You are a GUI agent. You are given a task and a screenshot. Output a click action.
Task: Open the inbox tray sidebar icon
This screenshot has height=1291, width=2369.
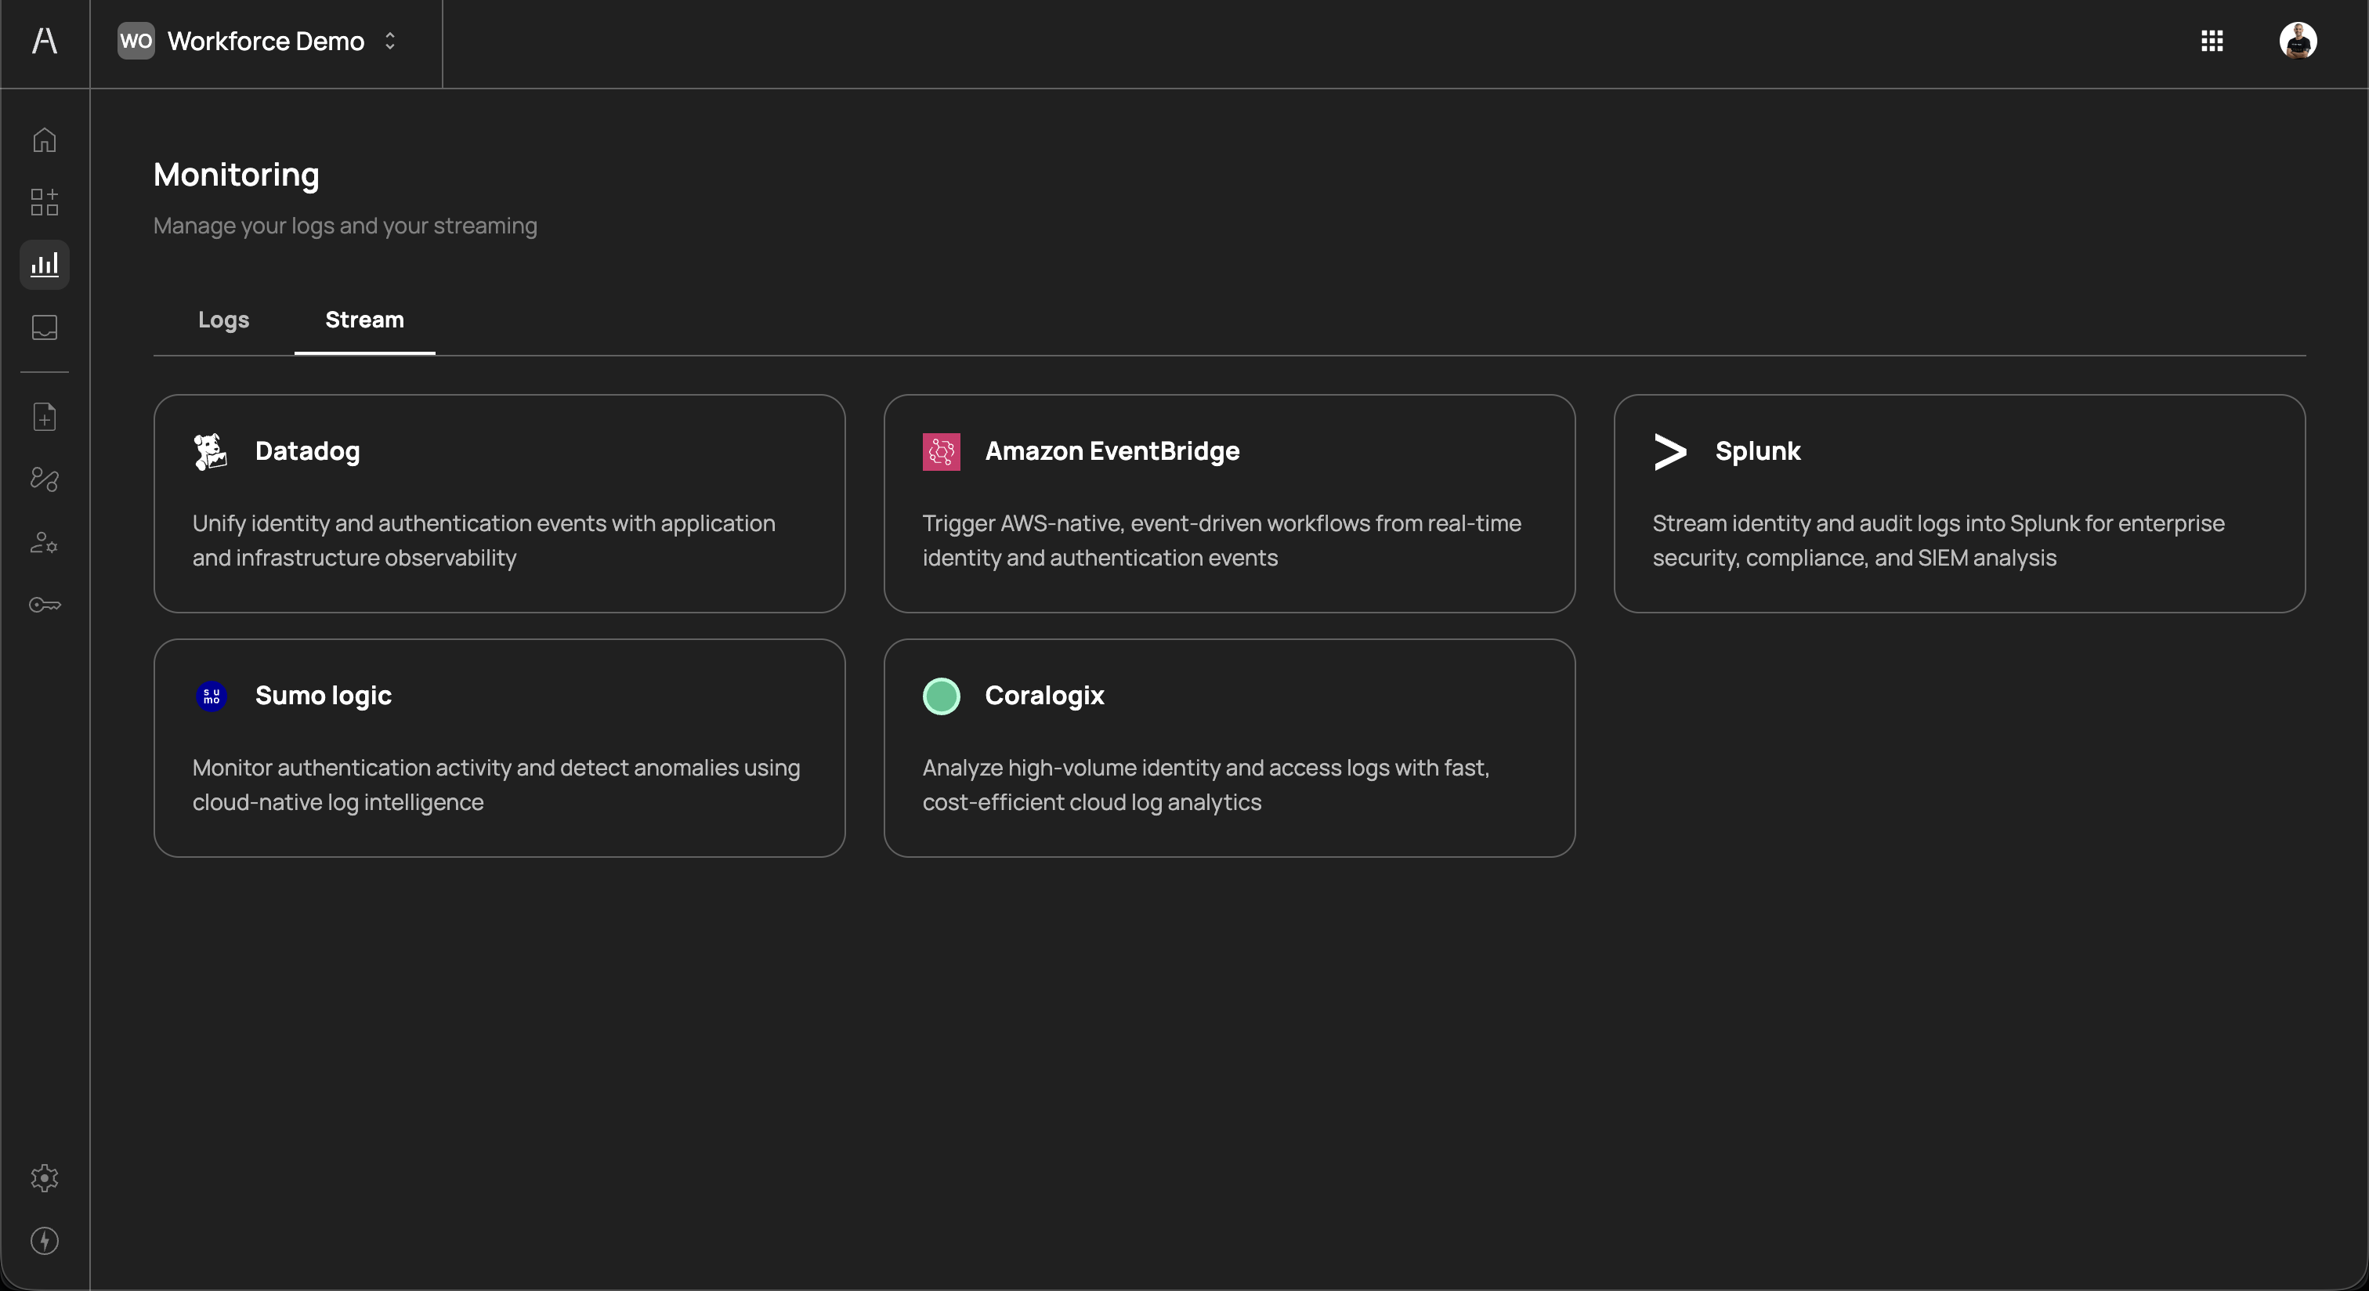tap(44, 327)
